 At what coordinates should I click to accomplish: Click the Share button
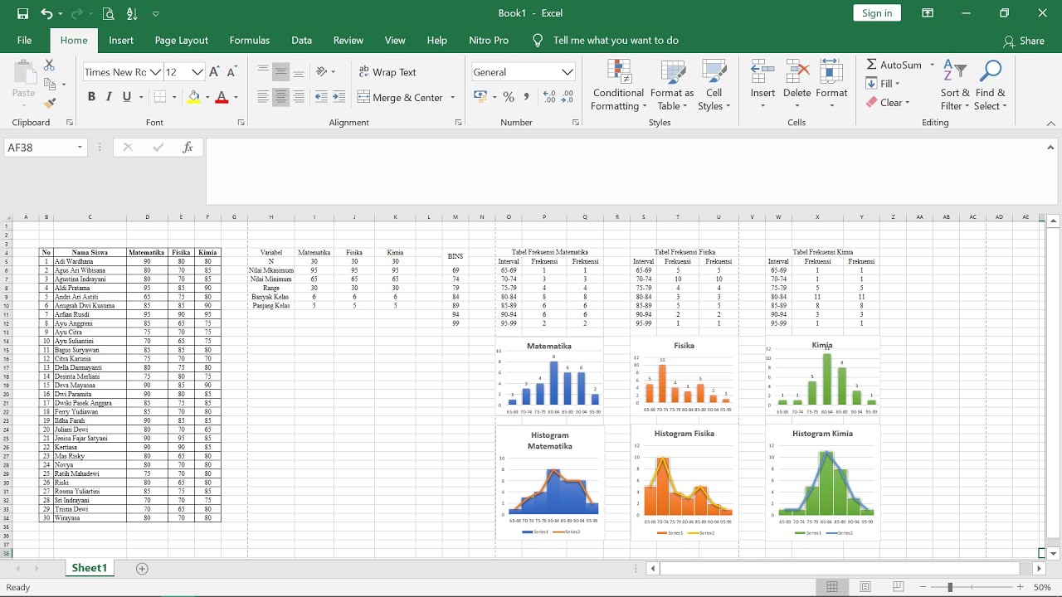[x=1024, y=41]
